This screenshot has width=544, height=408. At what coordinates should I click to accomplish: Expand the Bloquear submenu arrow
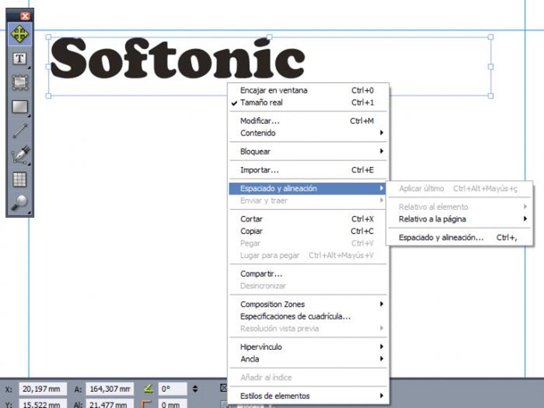point(381,151)
